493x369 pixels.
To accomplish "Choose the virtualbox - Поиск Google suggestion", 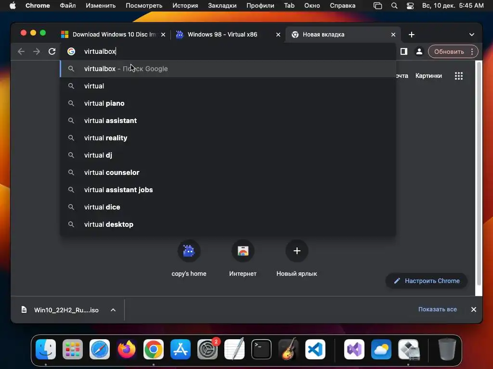I will click(228, 69).
